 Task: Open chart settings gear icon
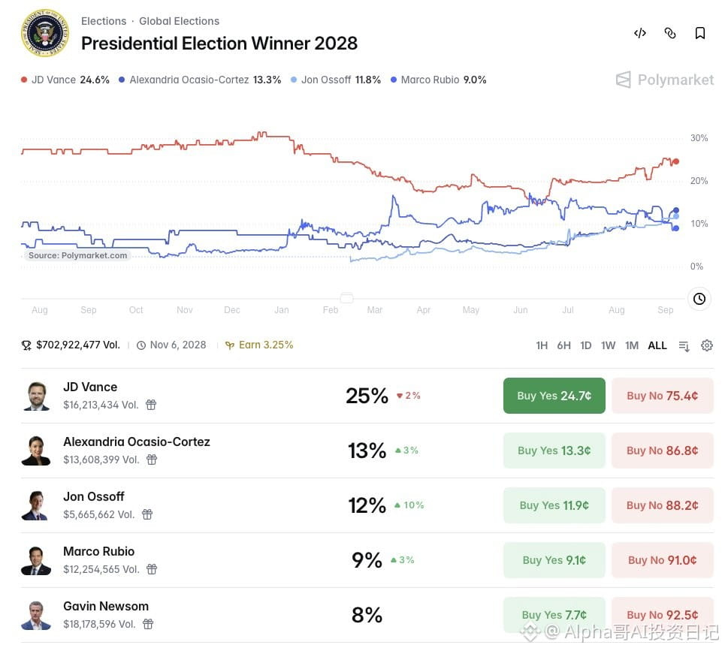click(x=706, y=345)
